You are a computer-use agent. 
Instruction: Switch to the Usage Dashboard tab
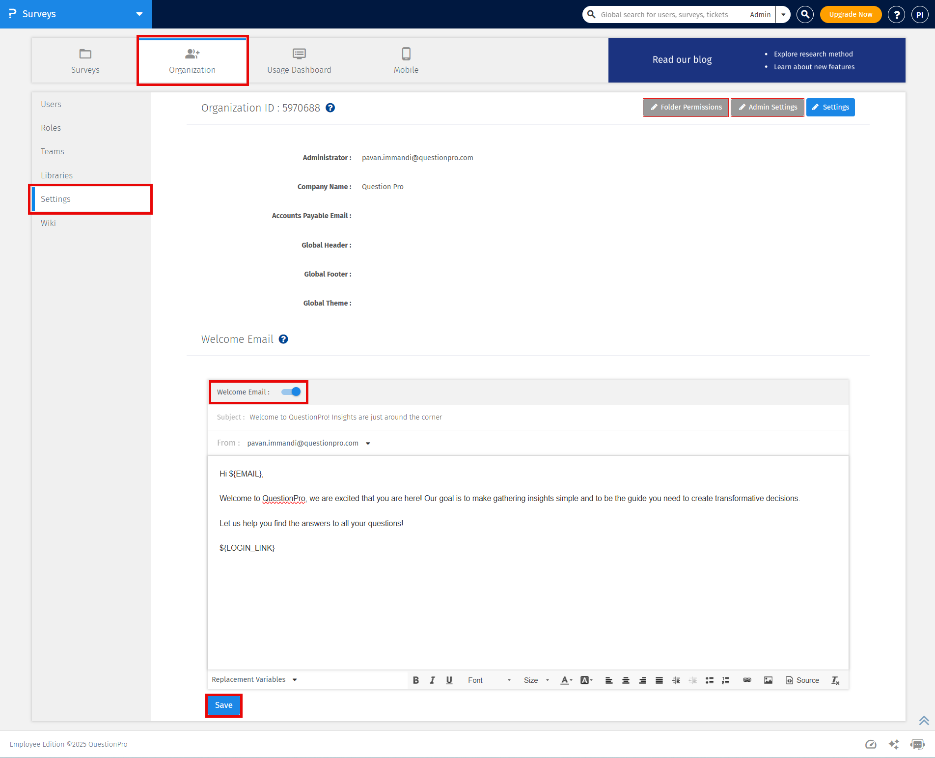(x=299, y=60)
